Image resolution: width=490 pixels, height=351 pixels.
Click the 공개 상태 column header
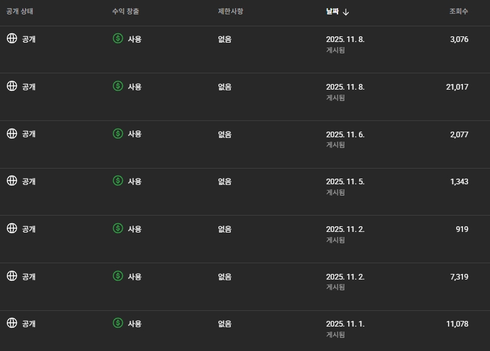(x=19, y=12)
